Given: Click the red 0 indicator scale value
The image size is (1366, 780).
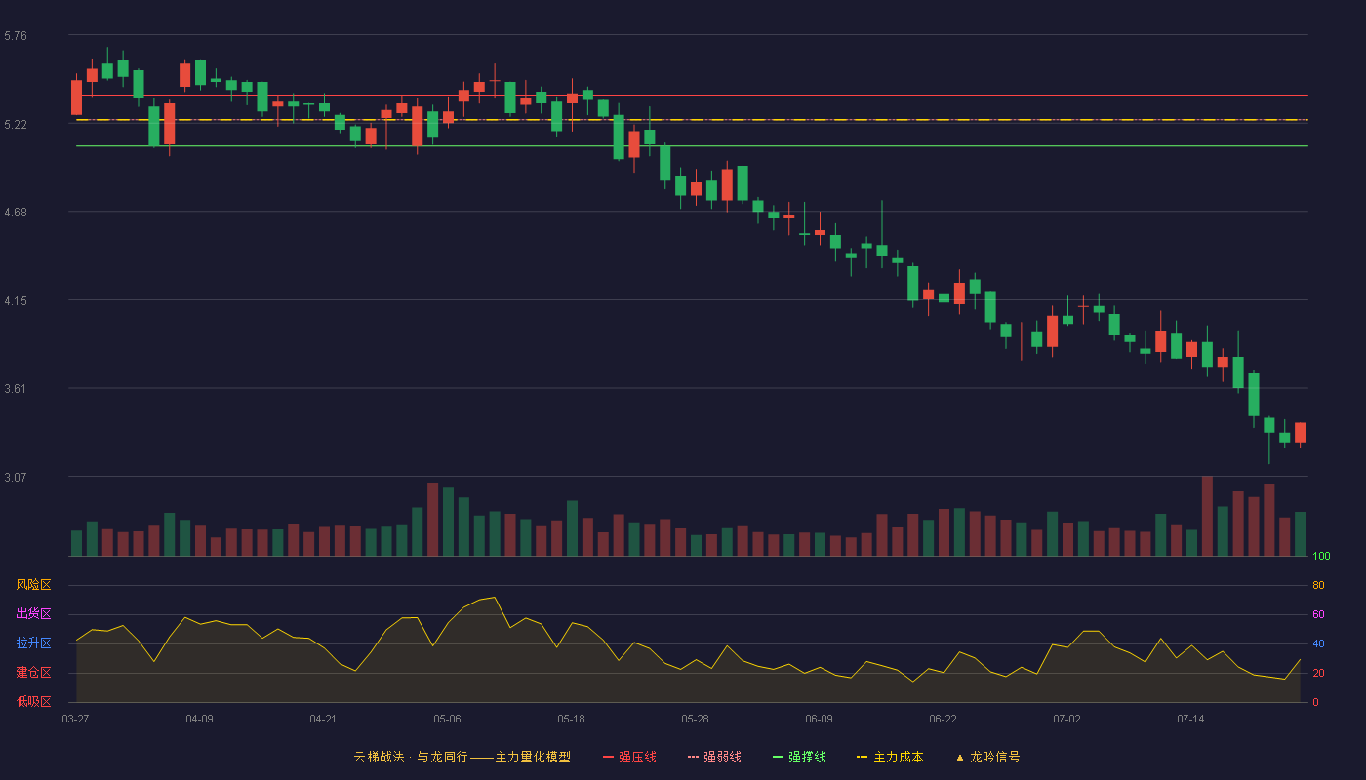Looking at the screenshot, I should pyautogui.click(x=1315, y=702).
